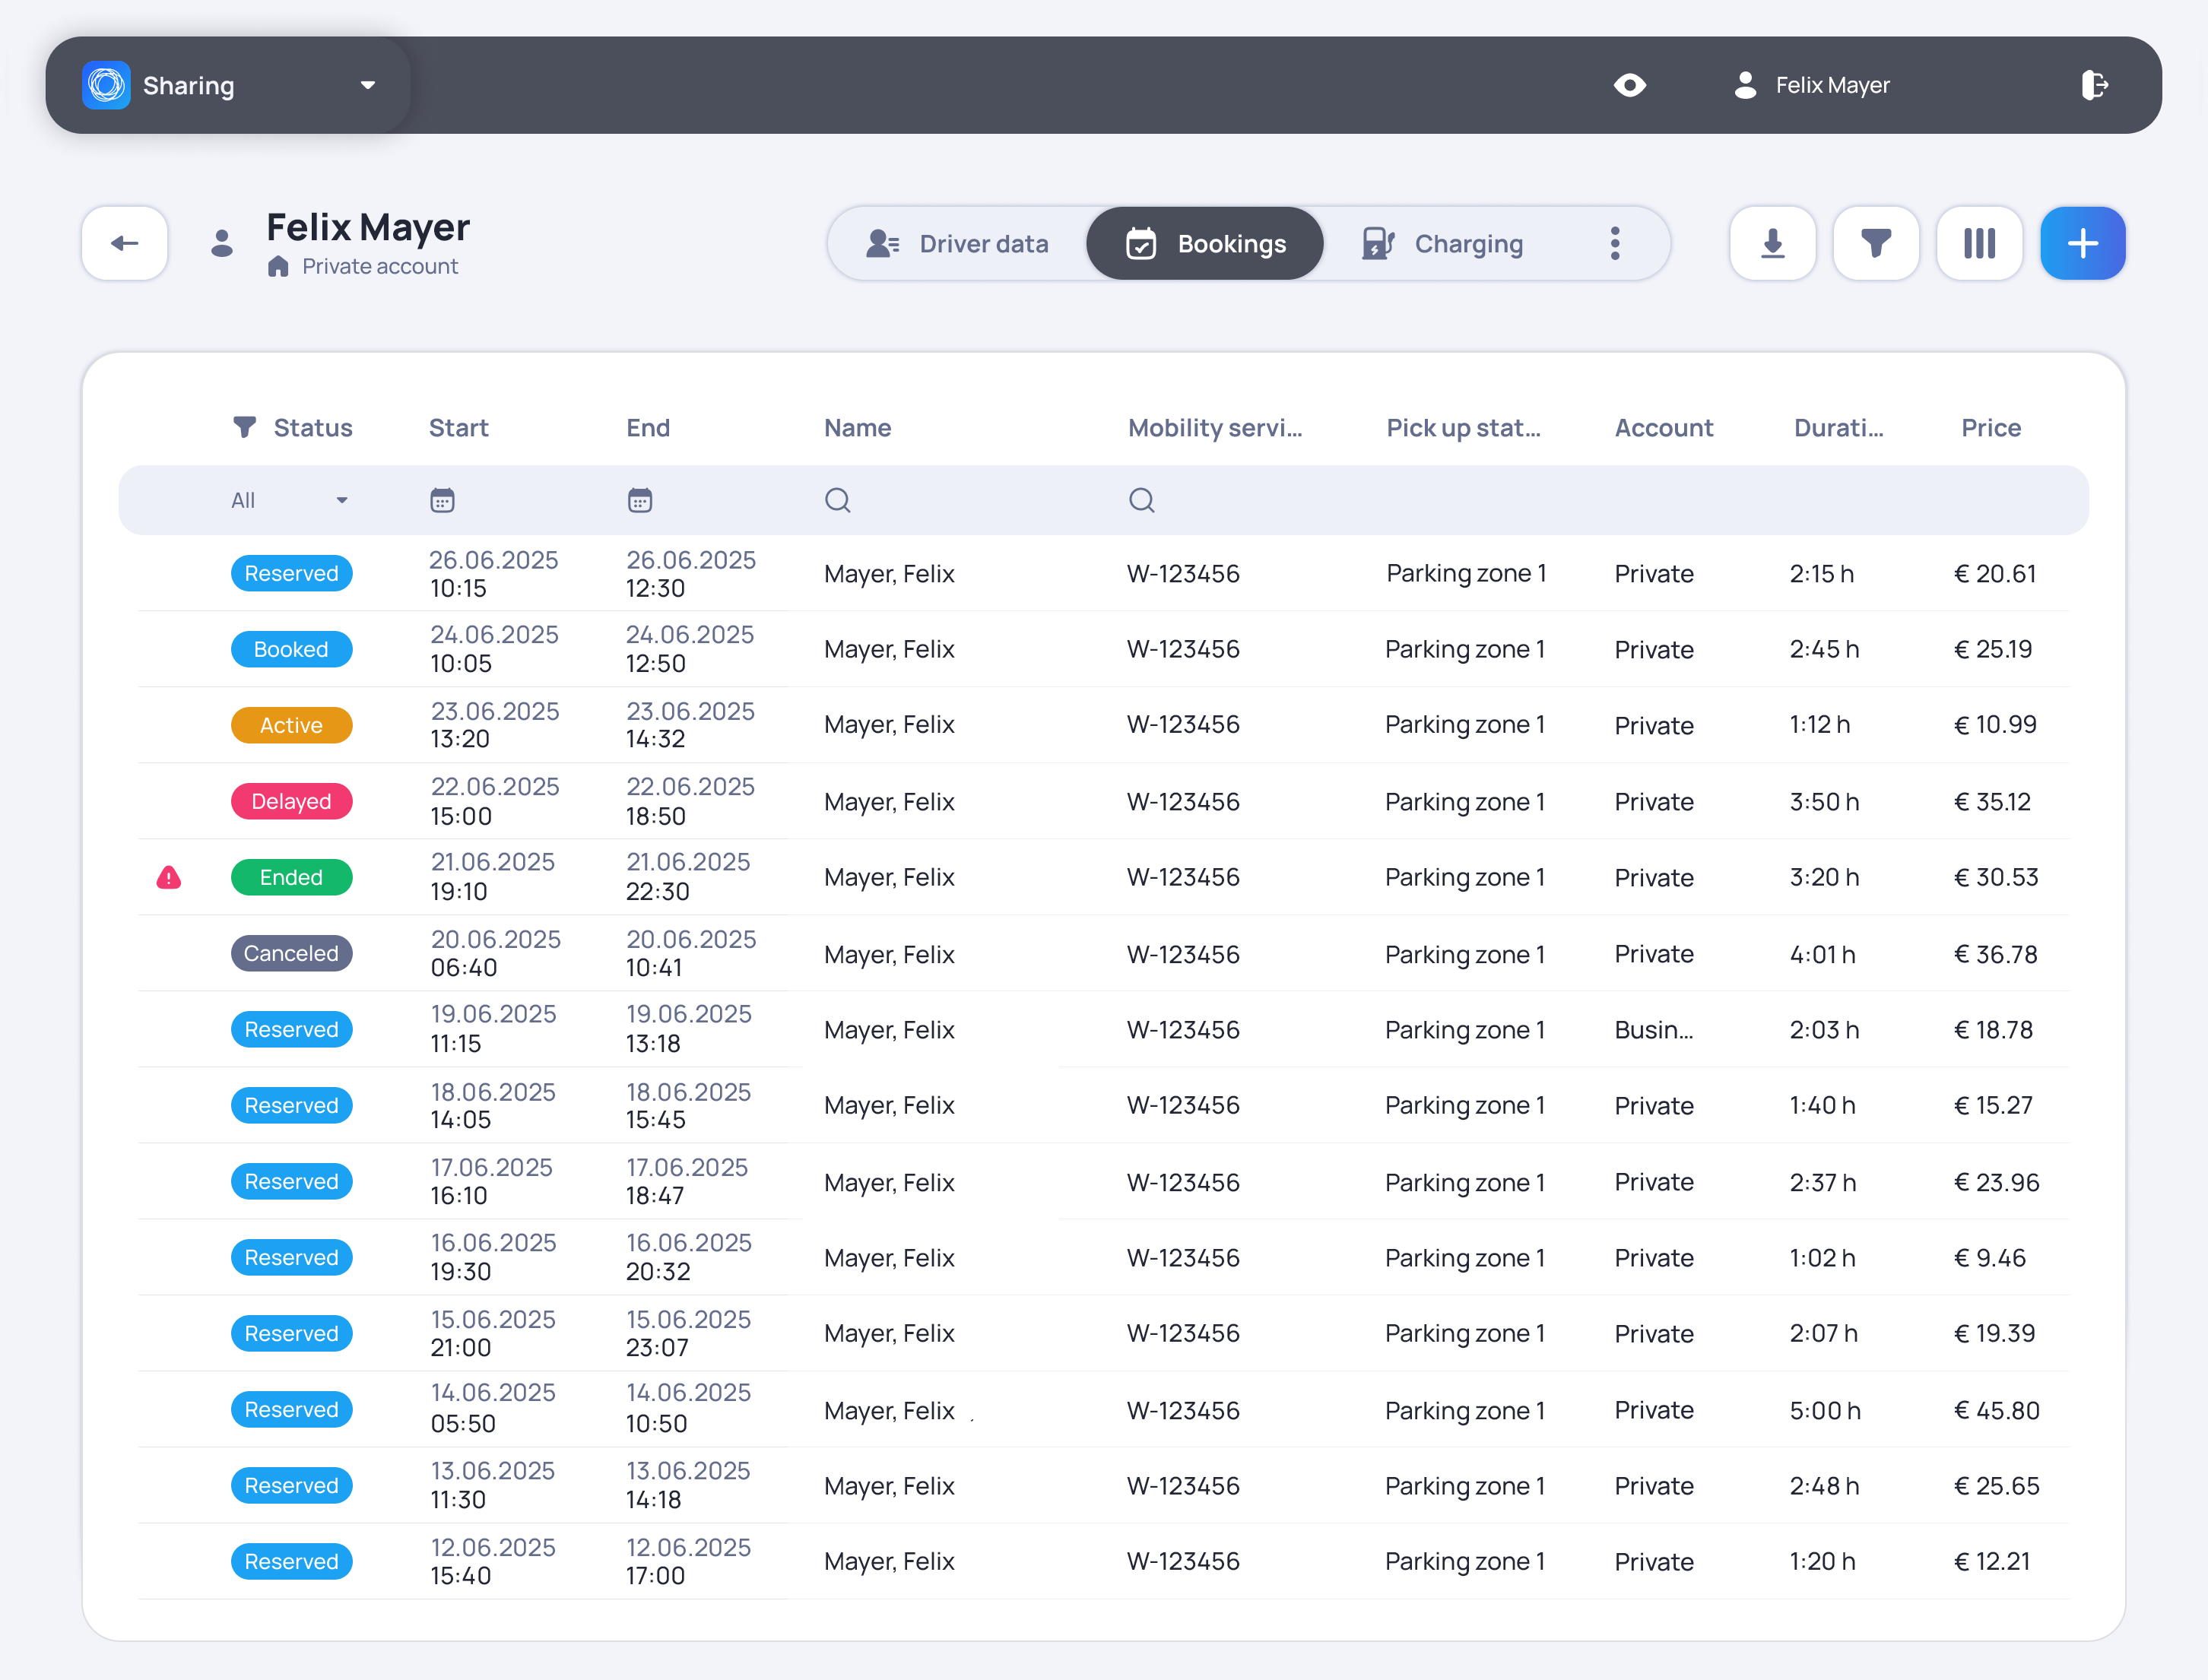
Task: Download bookings with the download icon
Action: pyautogui.click(x=1772, y=243)
